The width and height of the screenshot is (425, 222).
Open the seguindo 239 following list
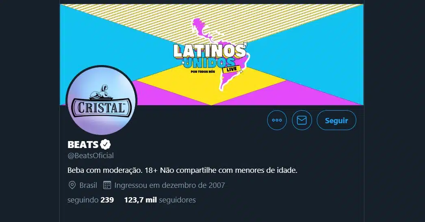91,200
